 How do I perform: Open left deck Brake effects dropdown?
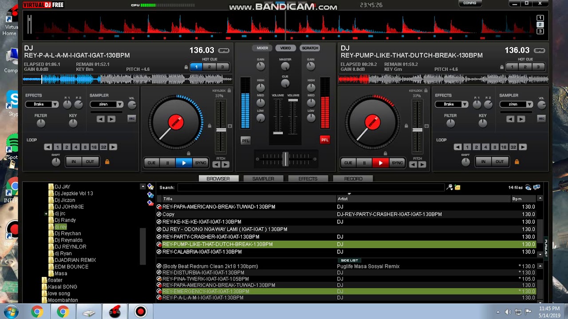coord(55,105)
